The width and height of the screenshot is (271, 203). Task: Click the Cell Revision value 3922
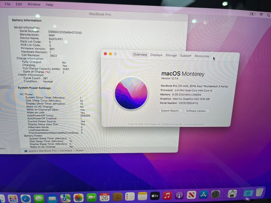(53, 56)
